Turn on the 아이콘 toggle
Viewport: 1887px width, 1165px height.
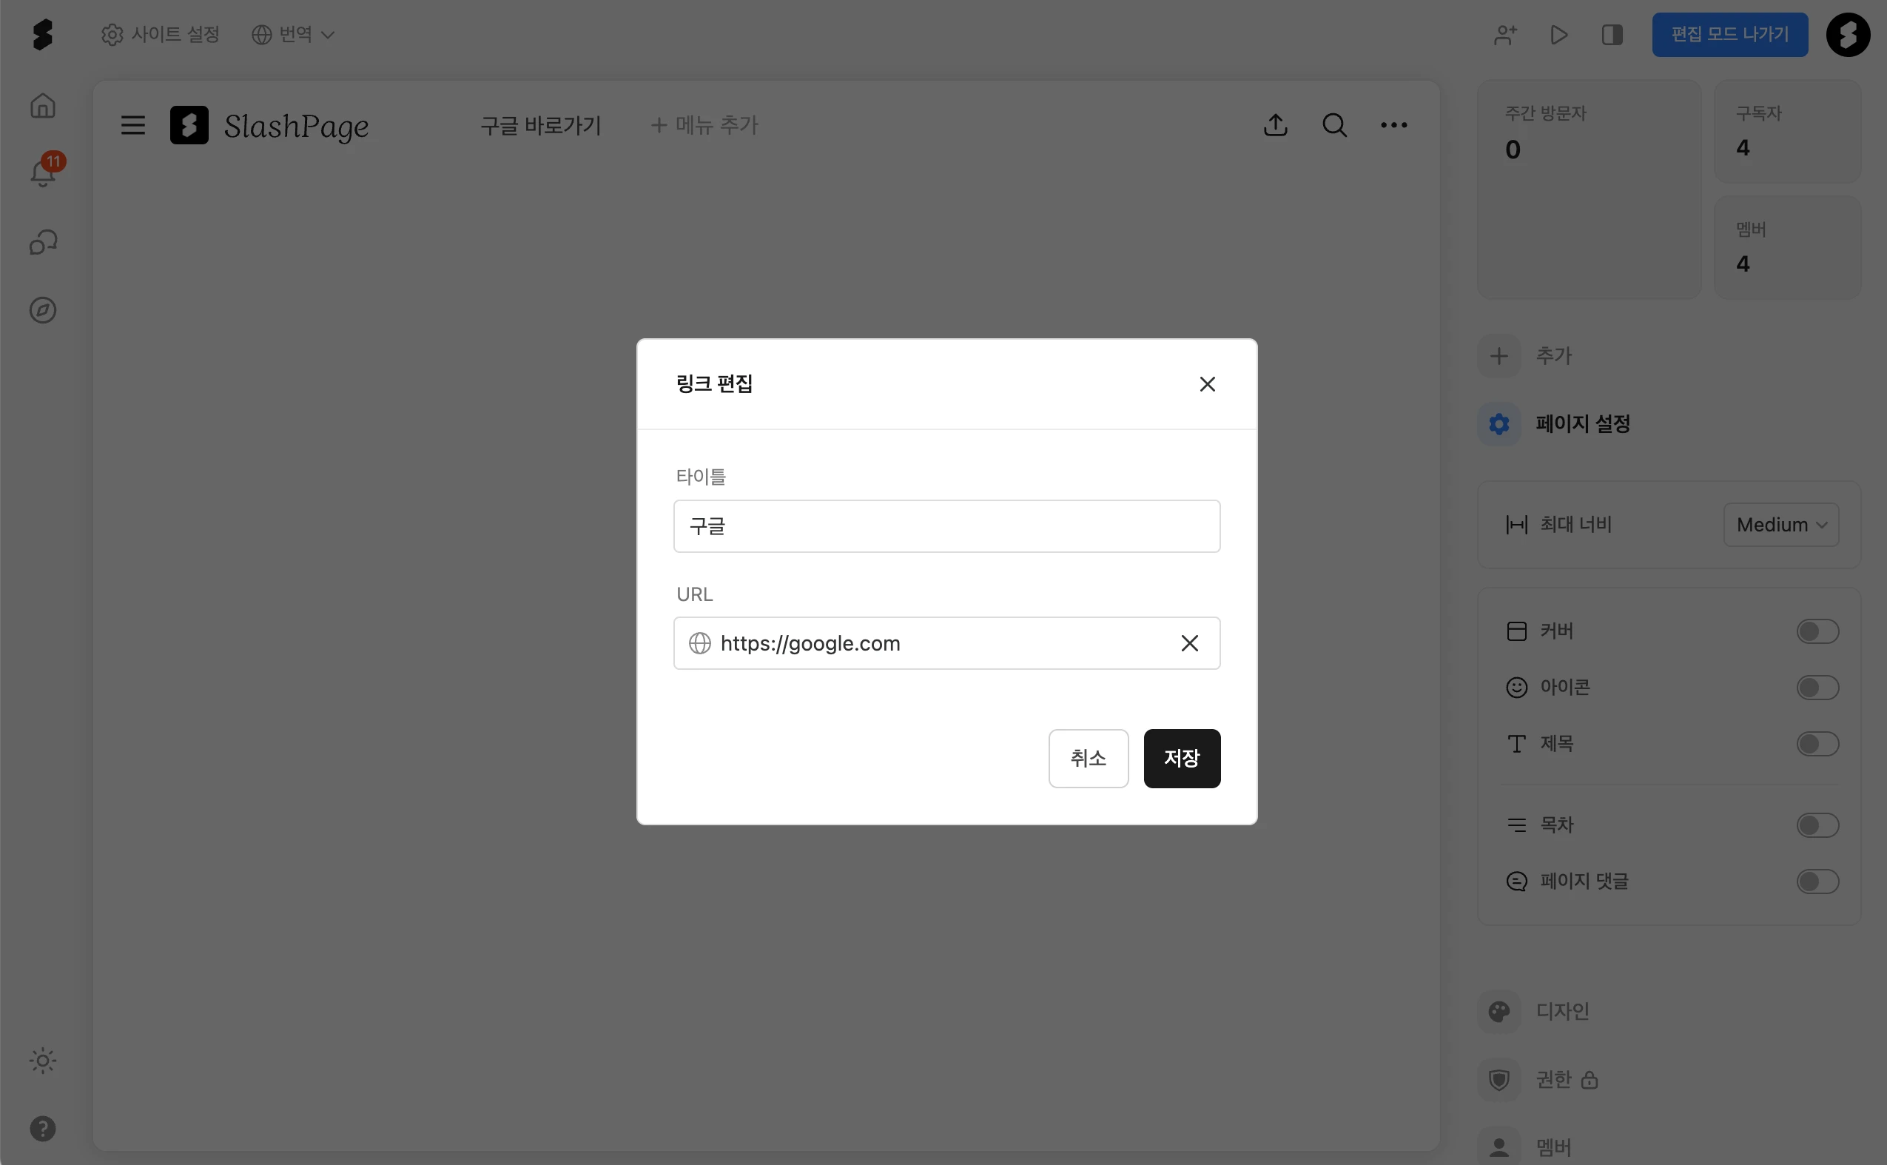click(x=1817, y=688)
